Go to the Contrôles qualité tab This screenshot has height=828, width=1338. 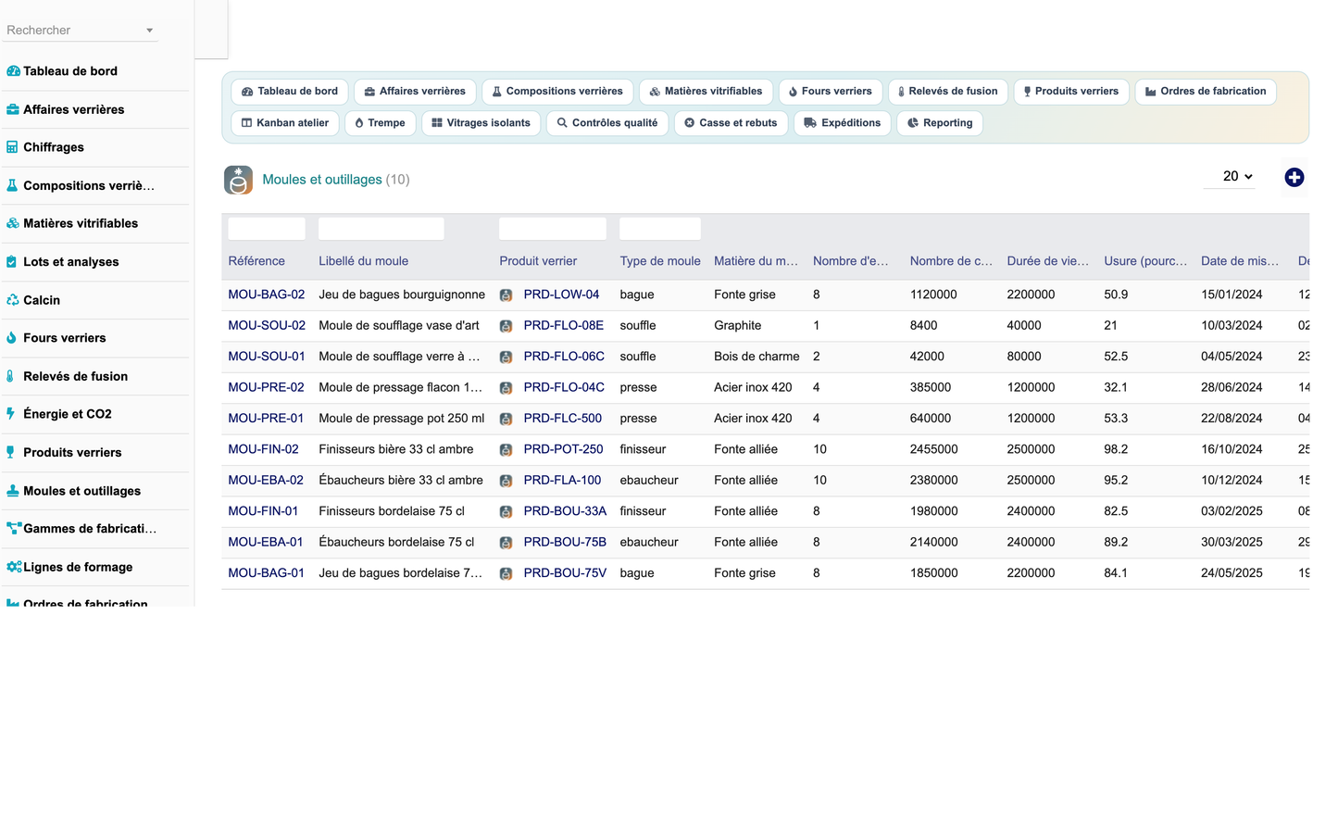[x=607, y=123]
